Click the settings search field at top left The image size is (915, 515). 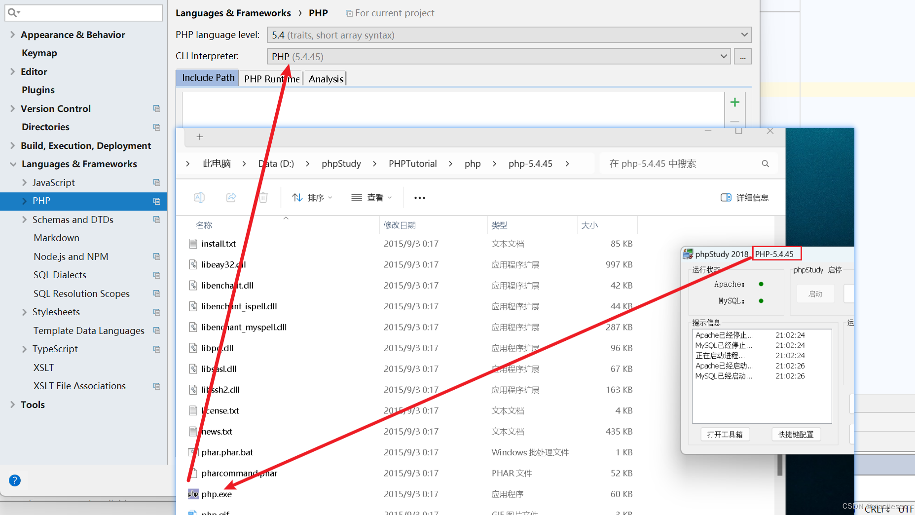(83, 12)
